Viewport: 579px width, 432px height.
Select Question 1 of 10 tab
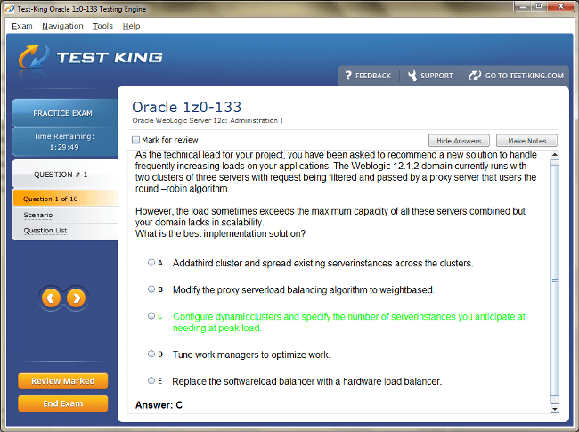pyautogui.click(x=65, y=199)
